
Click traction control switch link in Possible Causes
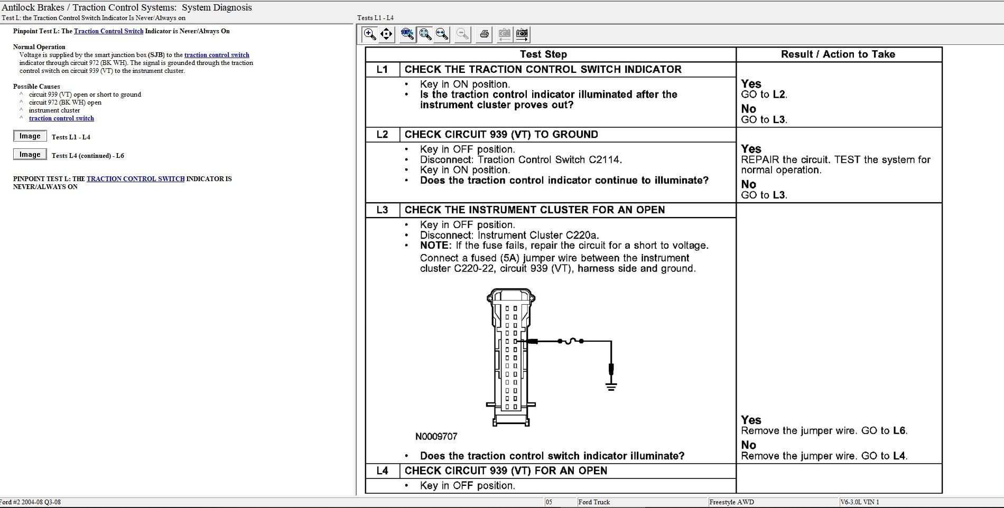pos(61,118)
